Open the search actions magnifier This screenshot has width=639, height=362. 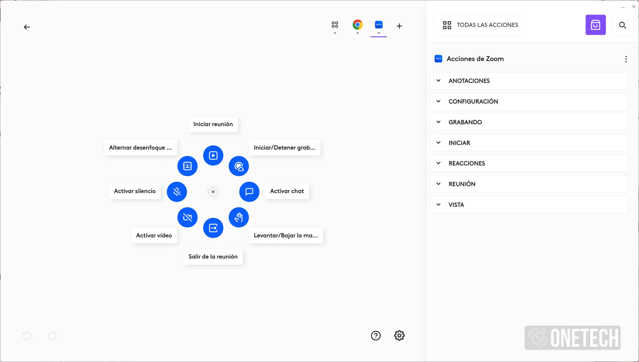point(622,25)
